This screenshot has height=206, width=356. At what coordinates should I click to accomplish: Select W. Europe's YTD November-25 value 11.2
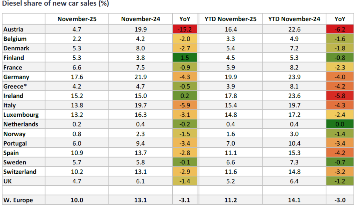(231, 200)
